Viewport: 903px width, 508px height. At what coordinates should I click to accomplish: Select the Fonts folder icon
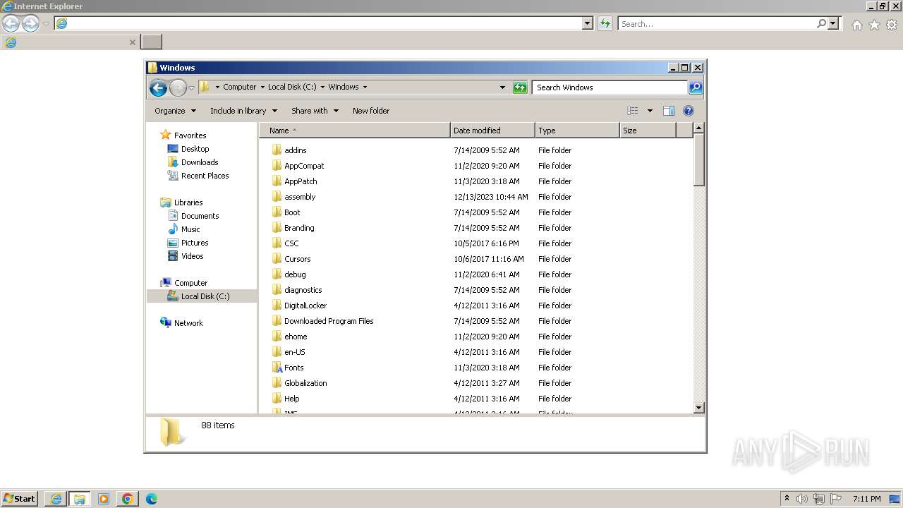coord(277,368)
